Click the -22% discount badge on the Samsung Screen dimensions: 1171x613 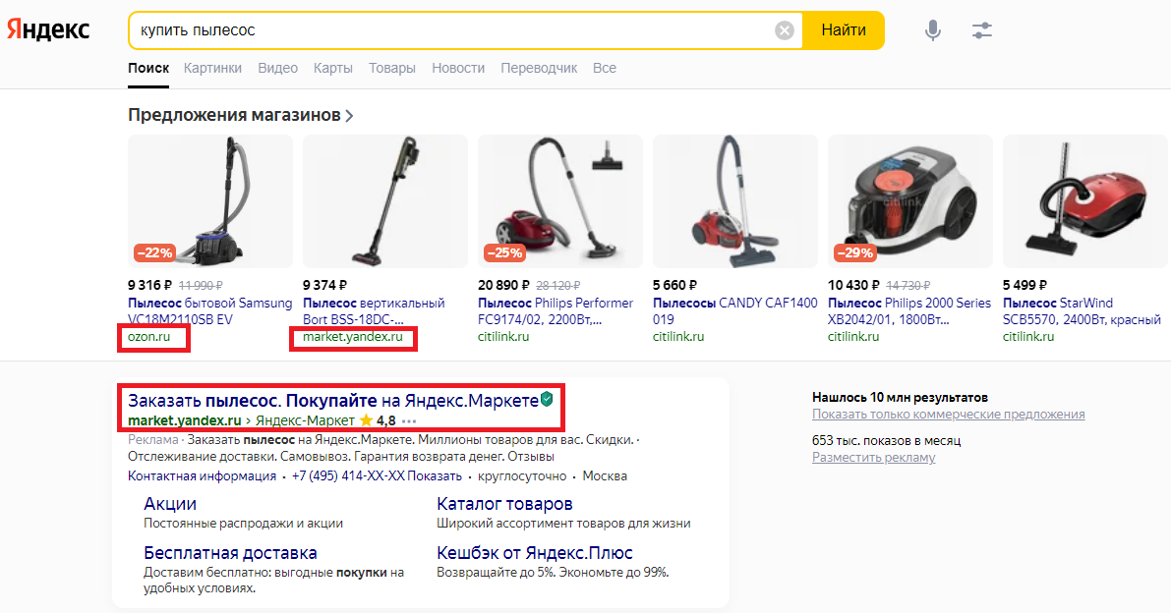(x=154, y=252)
